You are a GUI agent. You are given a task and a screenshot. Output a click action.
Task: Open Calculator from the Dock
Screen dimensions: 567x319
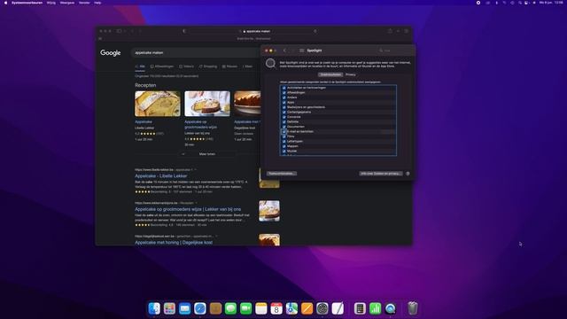360,308
